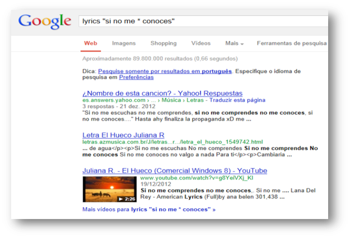Play the YouTube video thumbnail
Screen dimensions: 350x238
(x=109, y=189)
